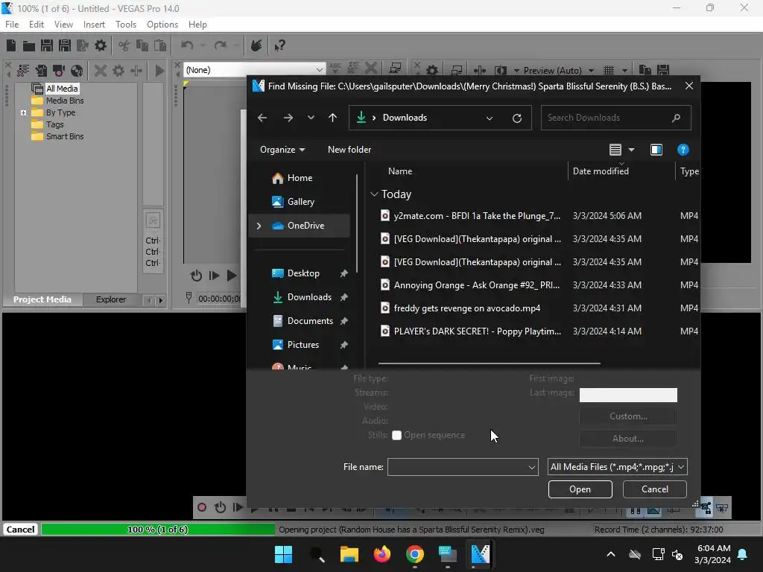Open the Tools menu
The image size is (763, 572).
coord(125,25)
